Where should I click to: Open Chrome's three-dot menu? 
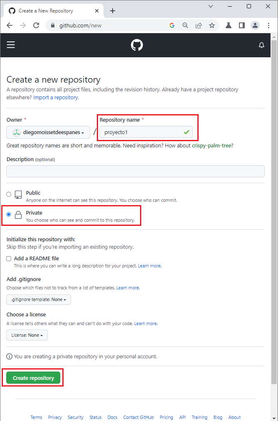coord(269,25)
